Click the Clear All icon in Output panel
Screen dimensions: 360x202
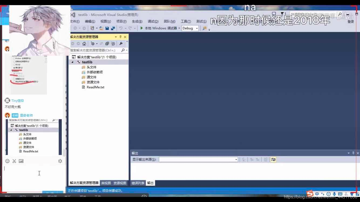tap(266, 159)
